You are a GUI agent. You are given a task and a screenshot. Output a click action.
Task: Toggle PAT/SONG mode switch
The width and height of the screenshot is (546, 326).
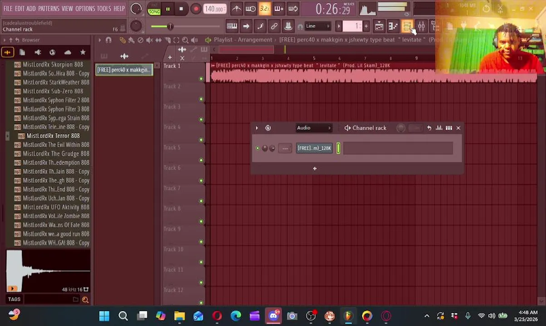154,9
